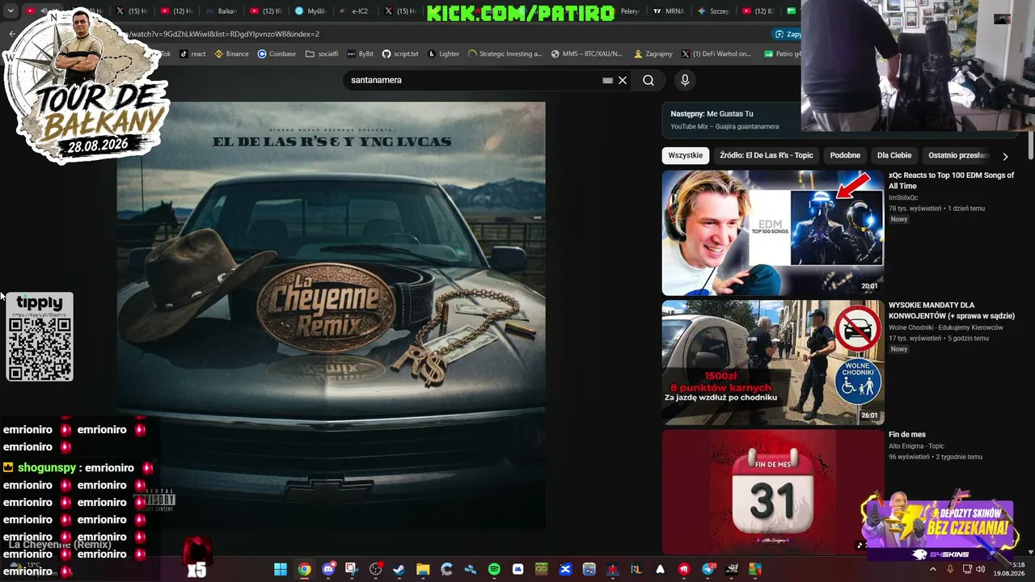Click the page vertical scrollbar

(x=1031, y=145)
